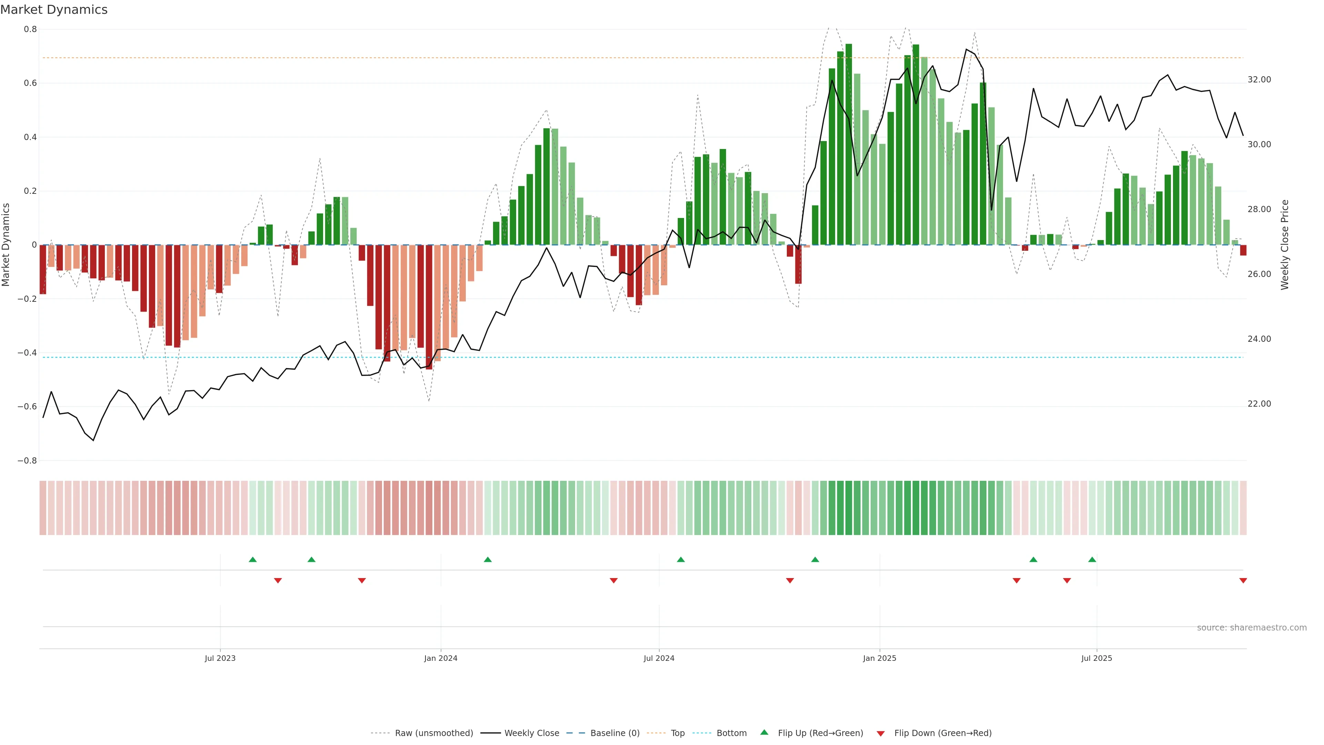Click the flip-up triangle shortly after Jan 2024
This screenshot has height=745, width=1324.
point(488,559)
